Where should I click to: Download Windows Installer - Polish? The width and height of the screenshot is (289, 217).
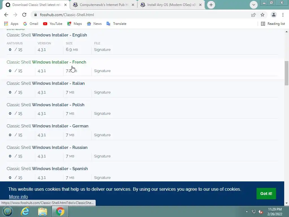pyautogui.click(x=45, y=105)
